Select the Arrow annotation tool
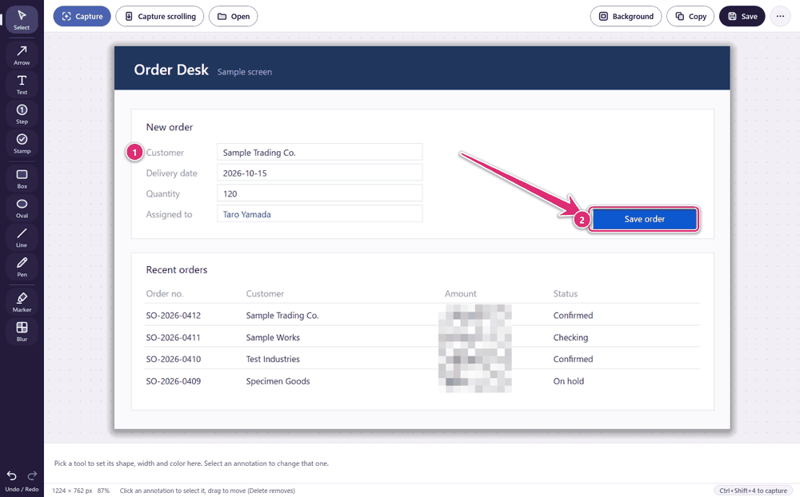 (22, 55)
